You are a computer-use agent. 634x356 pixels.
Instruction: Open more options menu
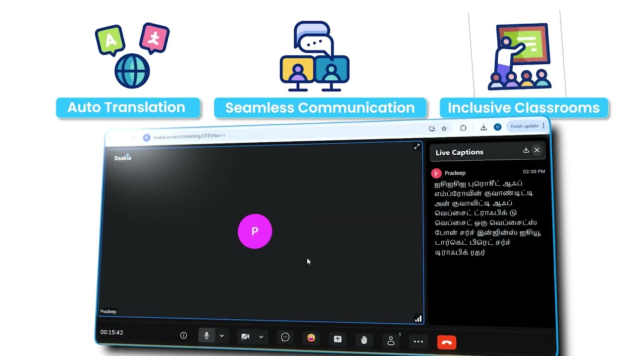click(419, 341)
